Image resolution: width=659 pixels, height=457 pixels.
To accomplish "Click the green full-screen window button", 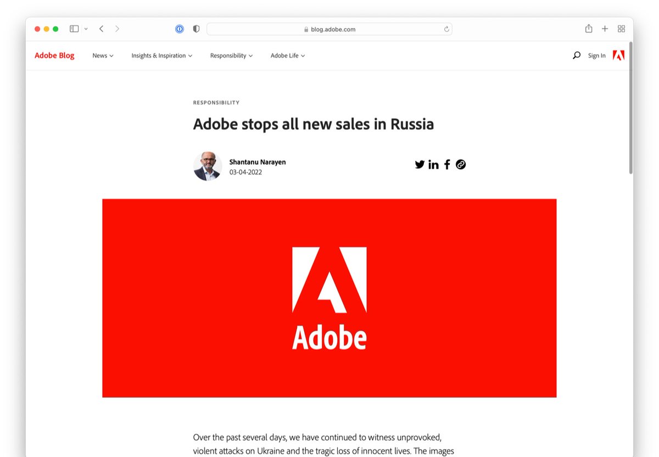I will (55, 29).
